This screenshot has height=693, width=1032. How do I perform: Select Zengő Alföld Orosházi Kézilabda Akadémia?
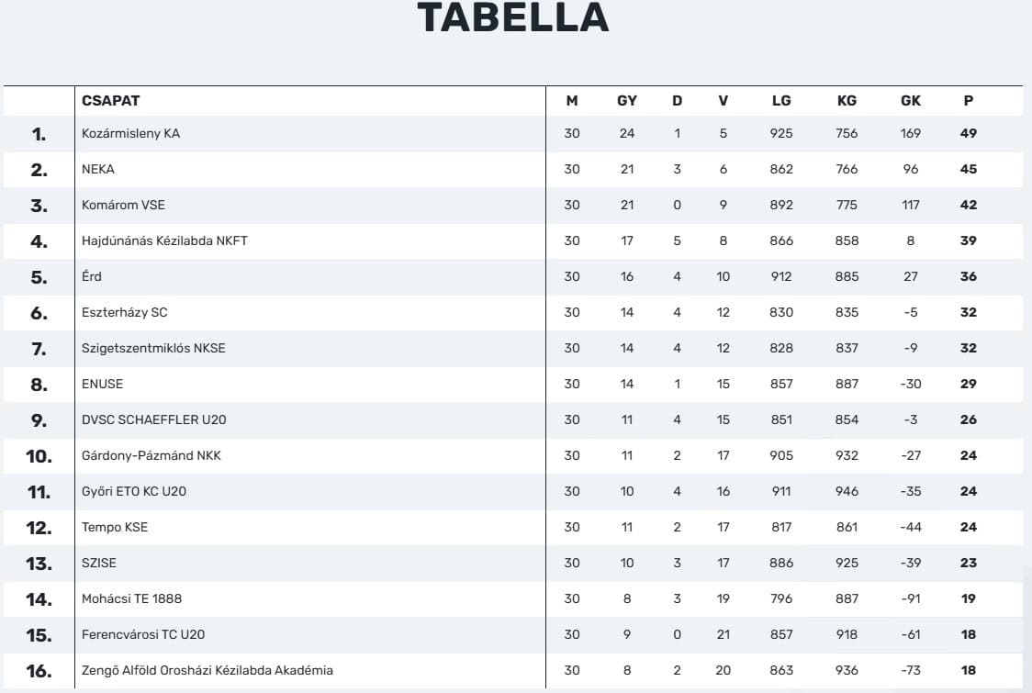pos(208,671)
